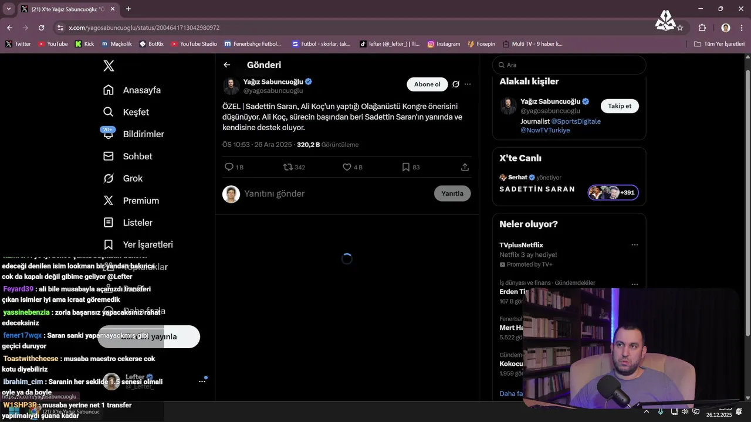Click Ara search field
Image resolution: width=751 pixels, height=422 pixels.
pyautogui.click(x=569, y=65)
